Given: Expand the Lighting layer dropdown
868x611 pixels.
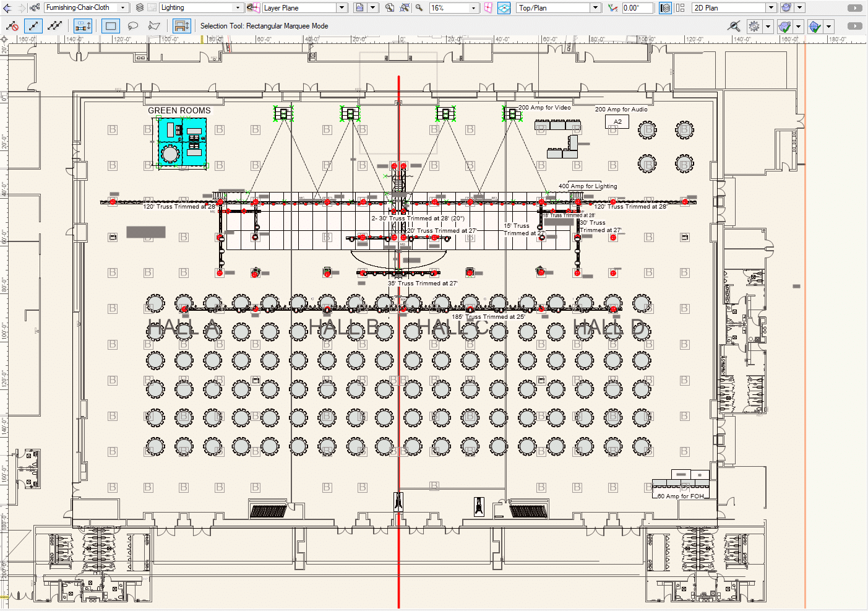Looking at the screenshot, I should [238, 7].
